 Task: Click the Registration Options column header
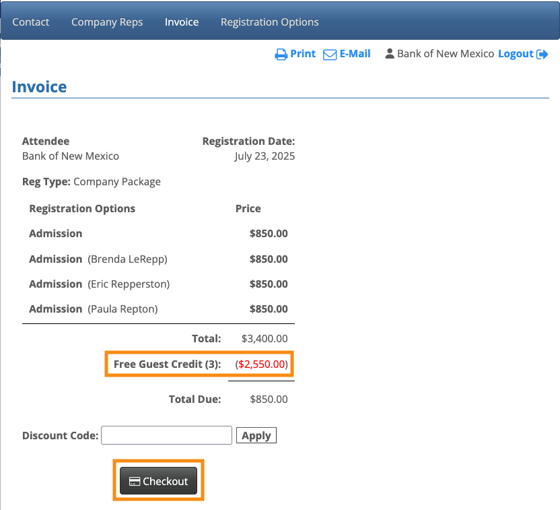pos(82,208)
